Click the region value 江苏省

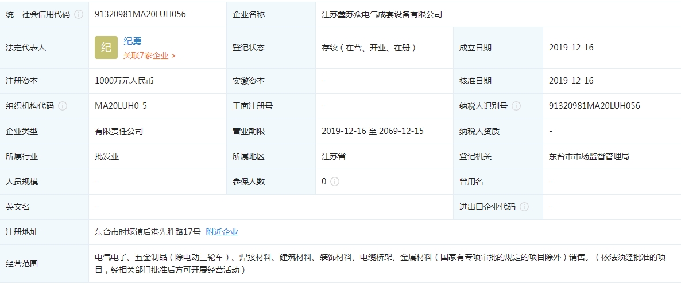pyautogui.click(x=334, y=156)
